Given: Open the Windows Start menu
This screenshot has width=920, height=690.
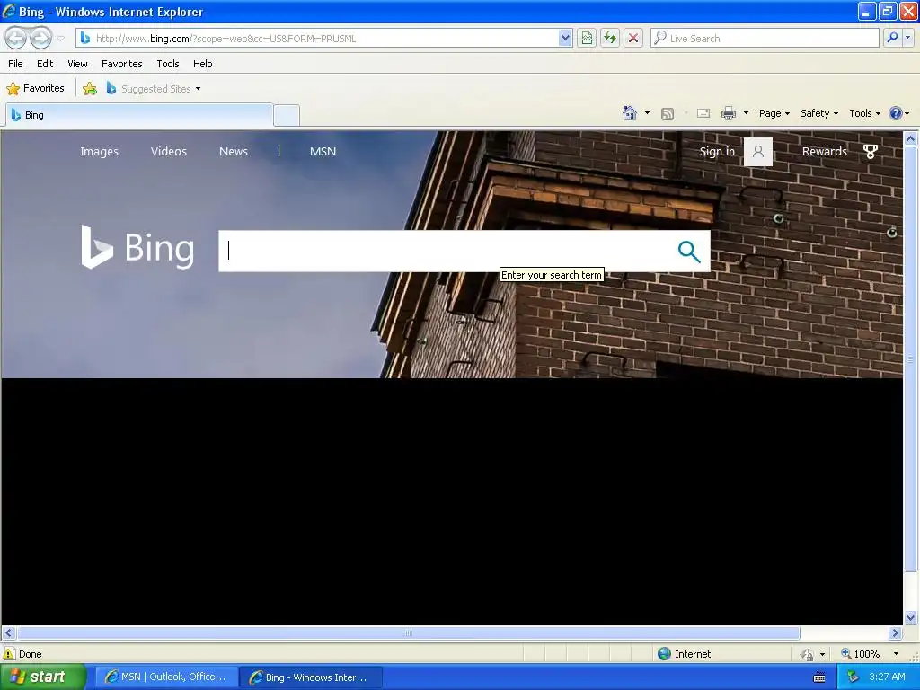Looking at the screenshot, I should 43,677.
